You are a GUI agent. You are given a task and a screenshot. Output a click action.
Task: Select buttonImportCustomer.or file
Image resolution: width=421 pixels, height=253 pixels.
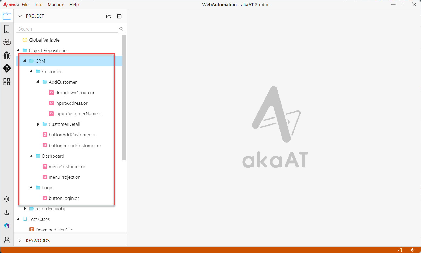pos(75,146)
